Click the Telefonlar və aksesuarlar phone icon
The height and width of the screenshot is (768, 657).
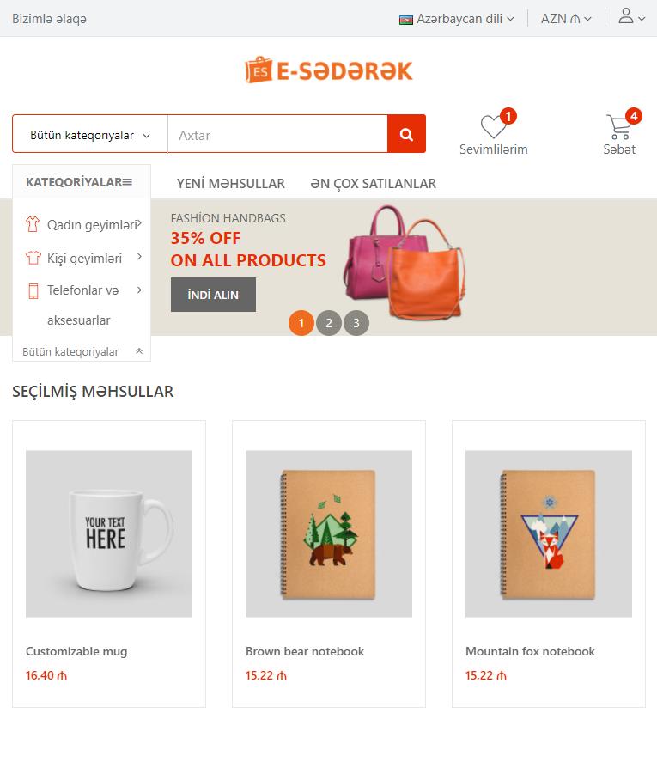[x=33, y=290]
